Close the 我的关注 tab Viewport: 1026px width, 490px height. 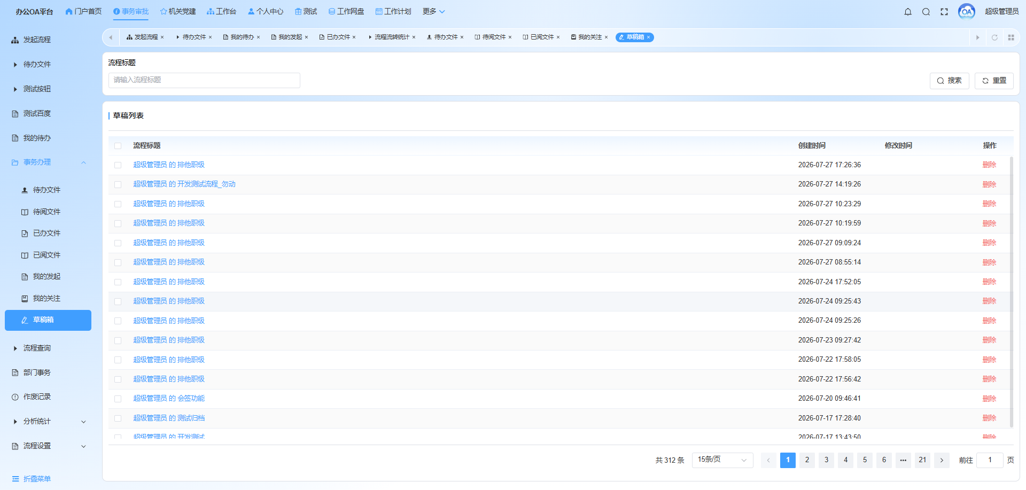click(x=606, y=37)
